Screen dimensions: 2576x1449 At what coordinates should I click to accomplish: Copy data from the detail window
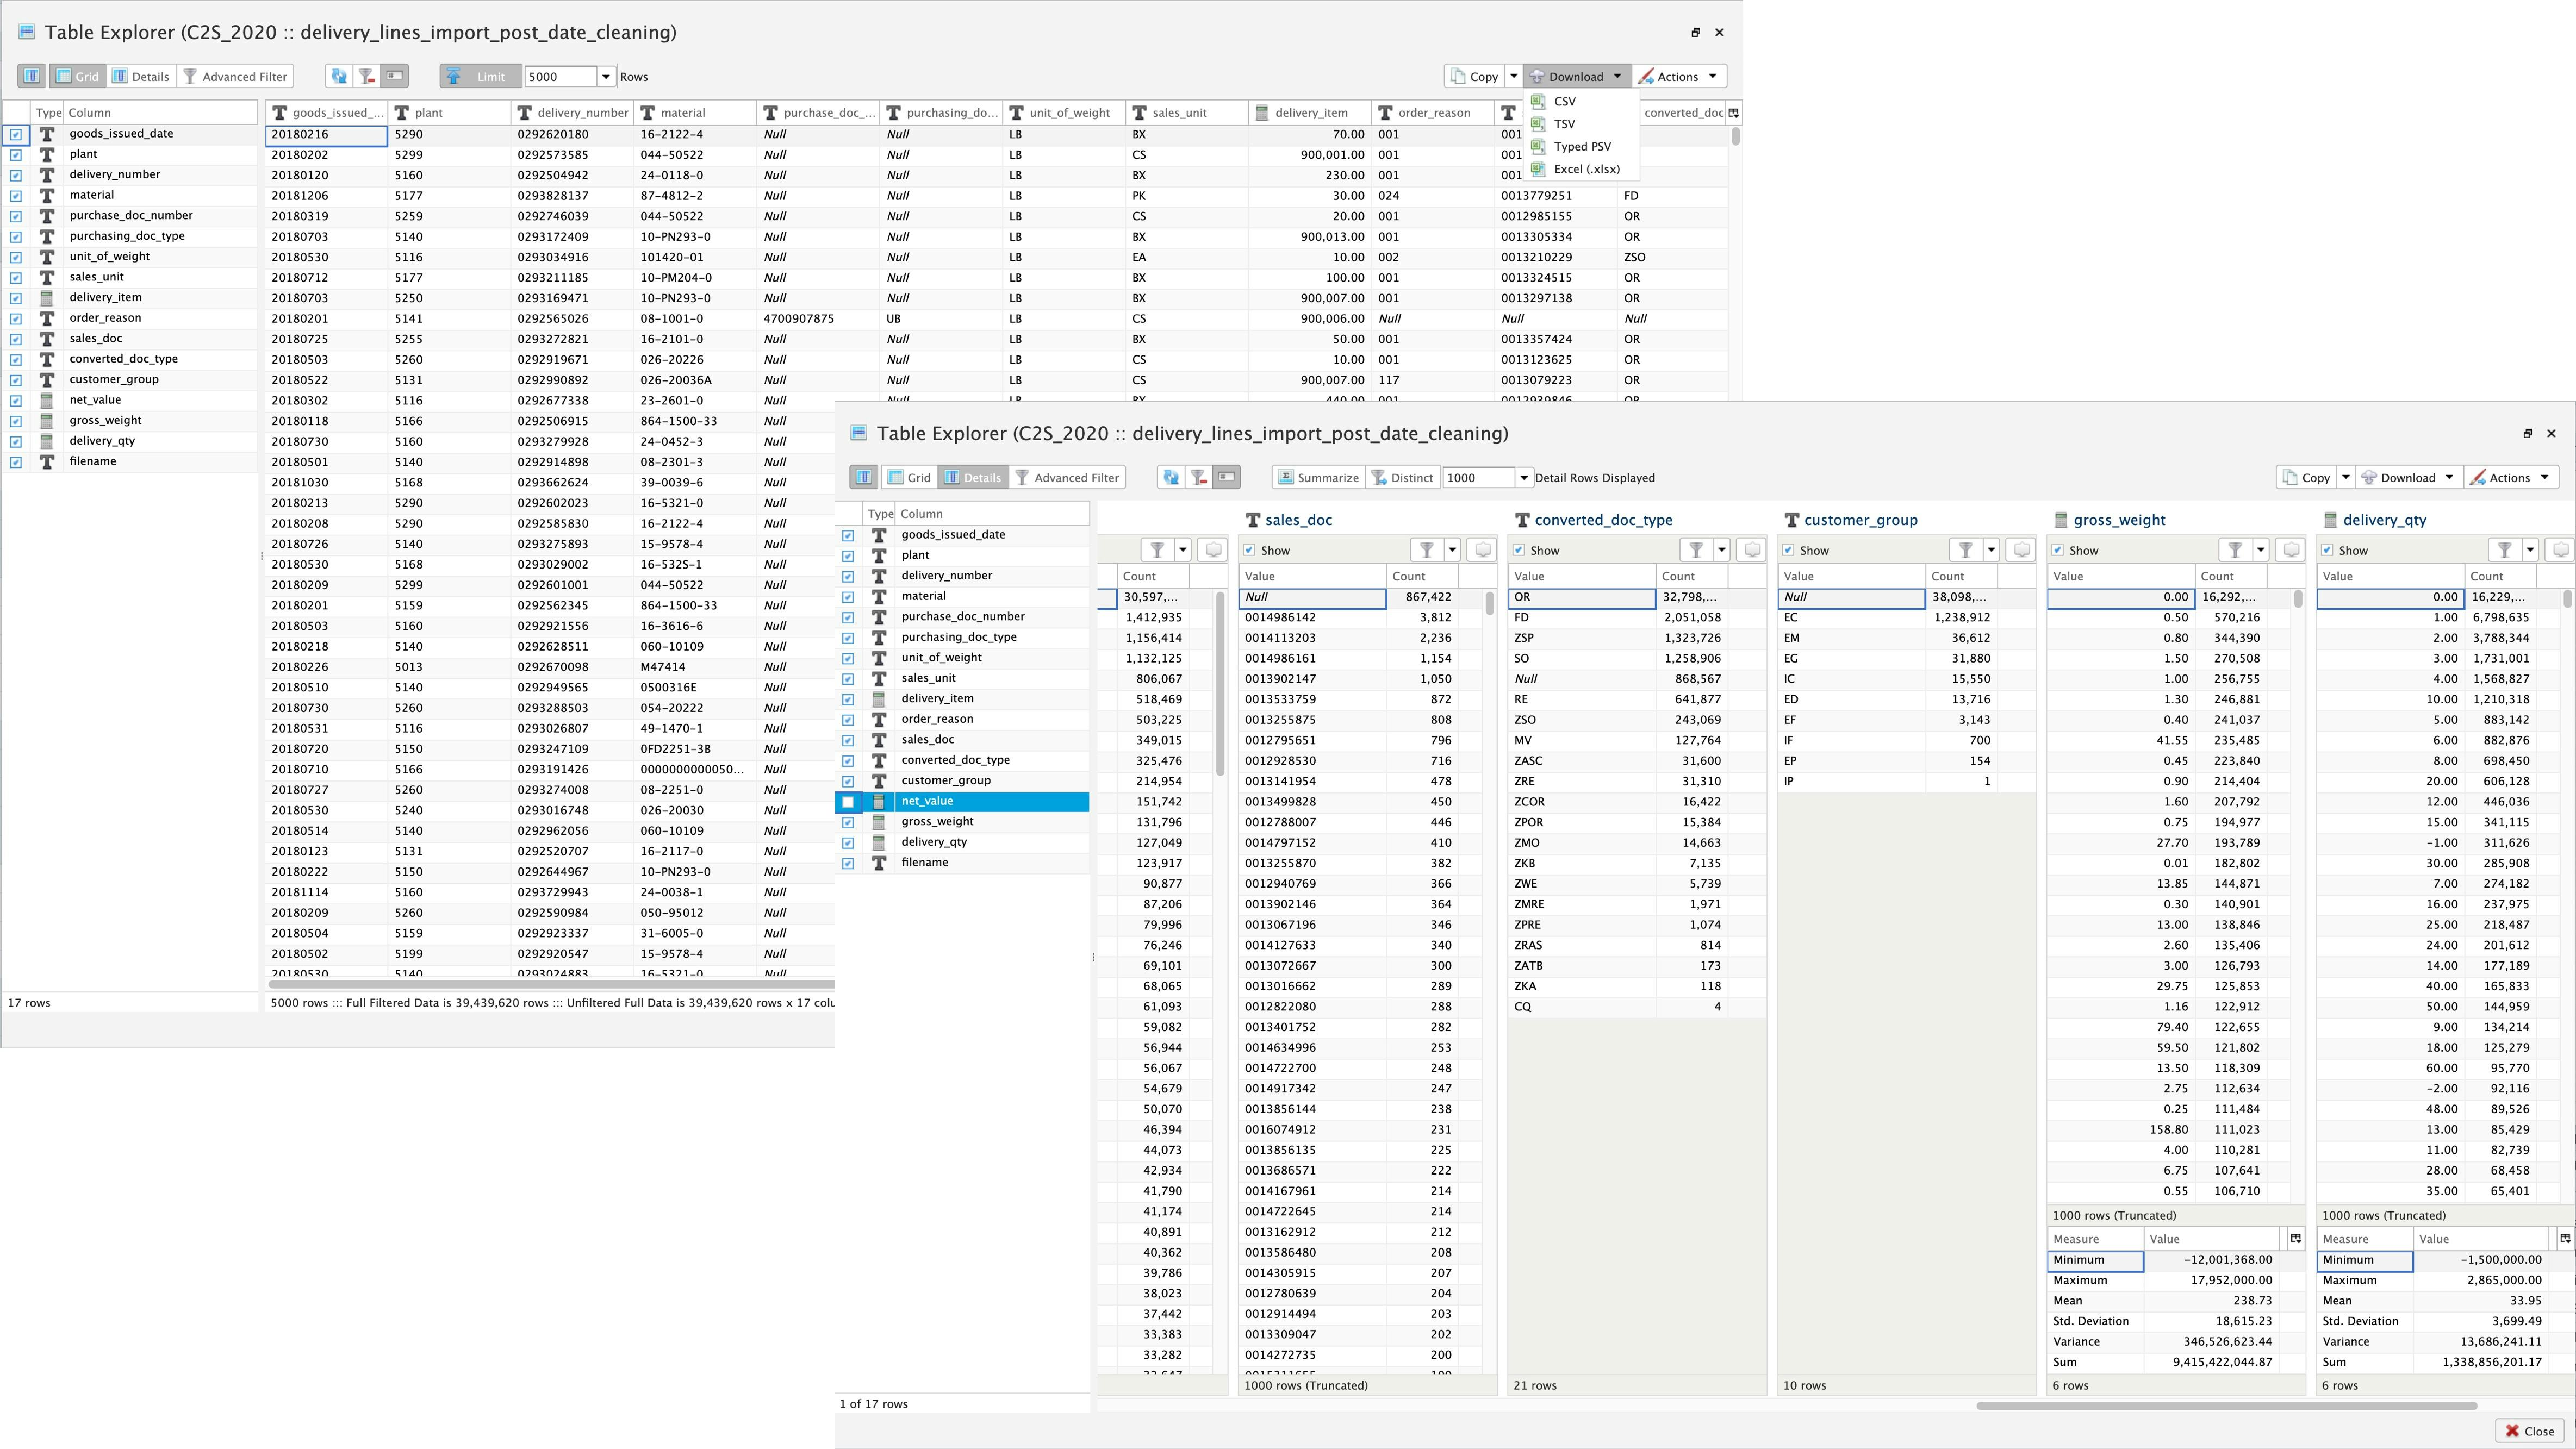point(2311,477)
